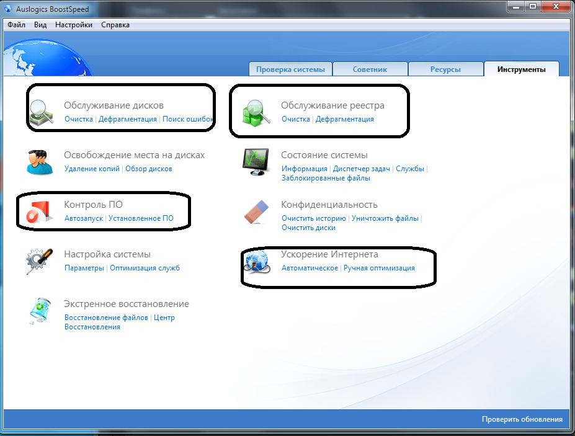Image resolution: width=575 pixels, height=436 pixels.
Task: Click the Автозапуск link
Action: point(84,218)
